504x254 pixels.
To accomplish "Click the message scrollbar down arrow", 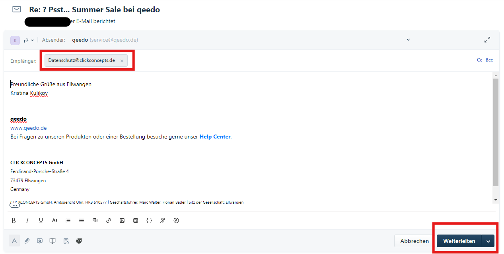I will coord(496,200).
